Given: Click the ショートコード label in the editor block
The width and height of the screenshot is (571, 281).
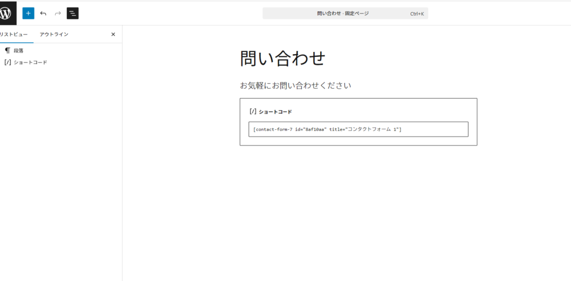Looking at the screenshot, I should [x=275, y=112].
